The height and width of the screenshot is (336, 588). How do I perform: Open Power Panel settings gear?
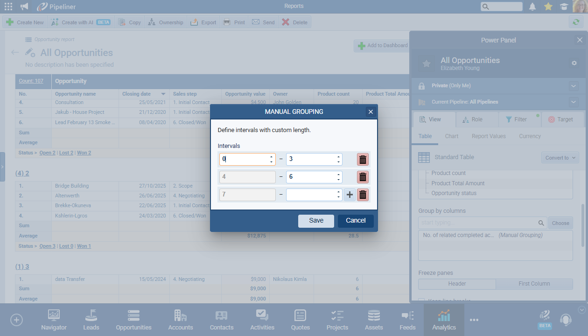[574, 63]
